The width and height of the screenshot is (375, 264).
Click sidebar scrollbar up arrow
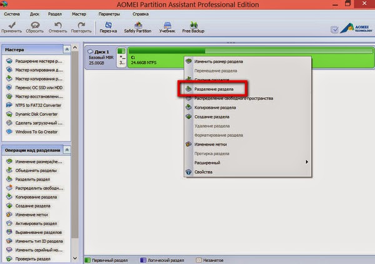75,48
